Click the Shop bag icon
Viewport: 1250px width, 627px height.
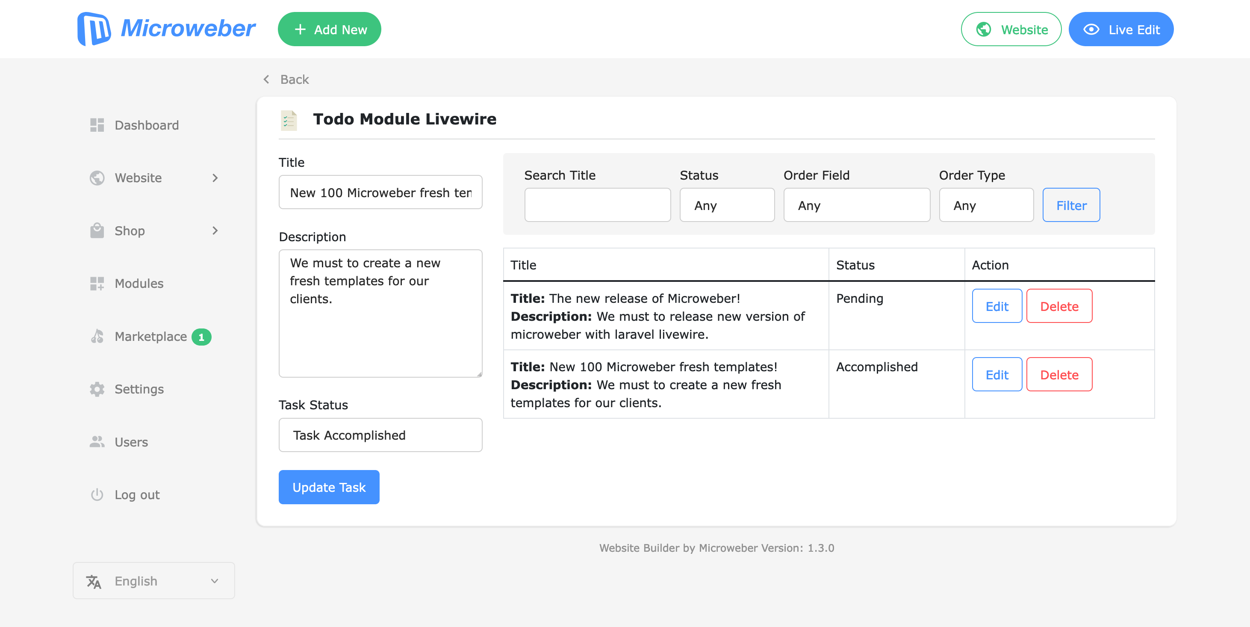point(97,231)
